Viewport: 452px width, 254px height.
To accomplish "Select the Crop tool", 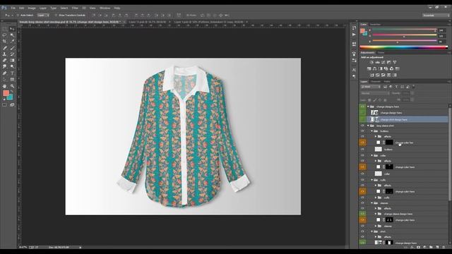I will click(x=5, y=41).
